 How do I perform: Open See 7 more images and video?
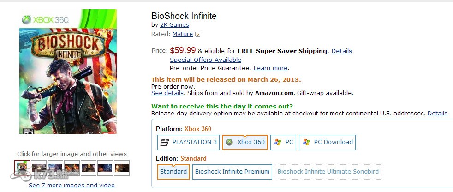(x=72, y=185)
